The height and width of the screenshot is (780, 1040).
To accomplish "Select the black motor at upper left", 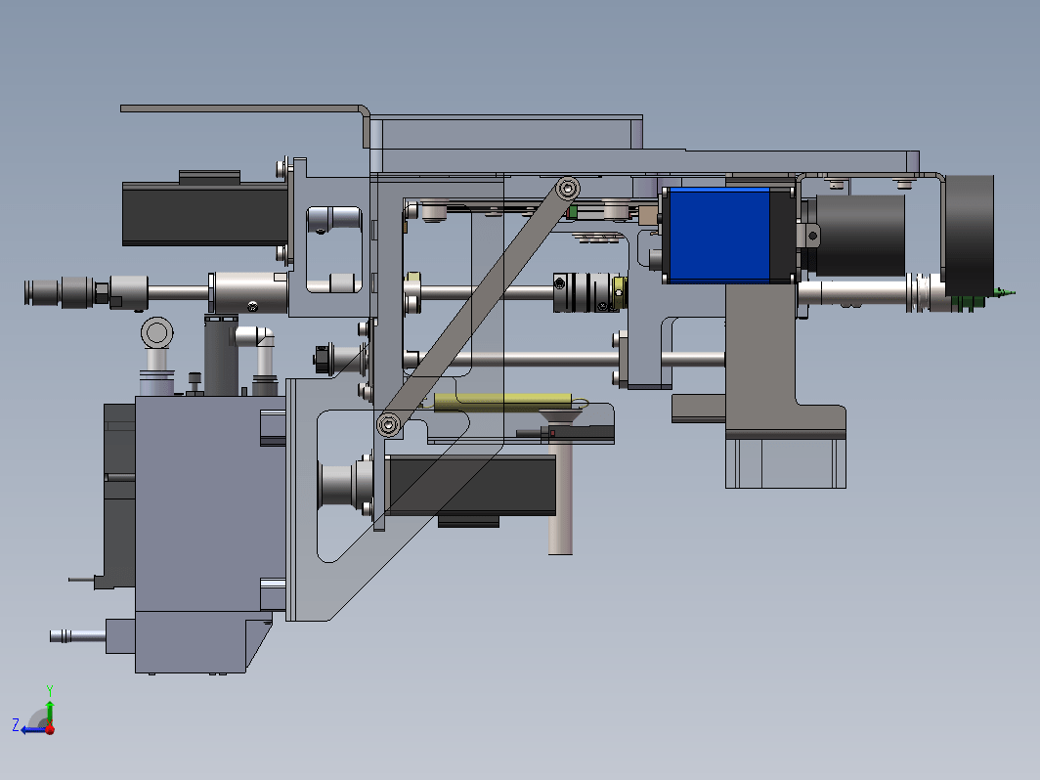I will [x=205, y=214].
